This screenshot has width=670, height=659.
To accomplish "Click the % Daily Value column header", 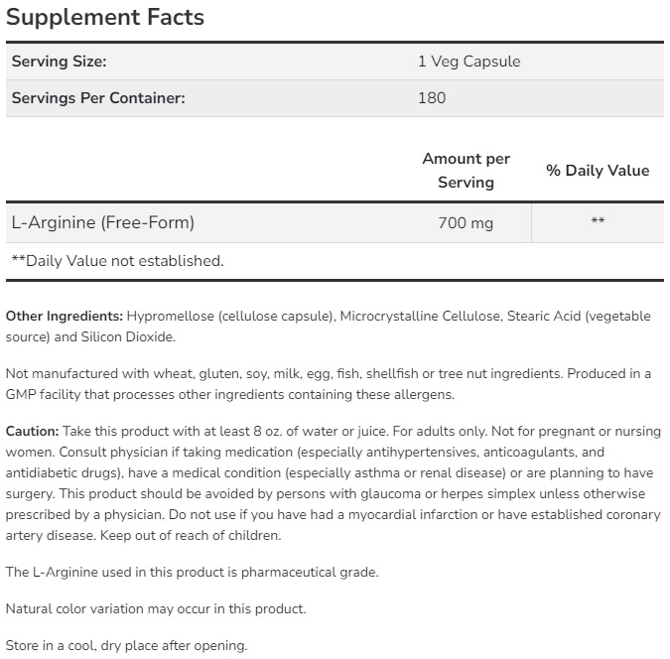I will [598, 171].
